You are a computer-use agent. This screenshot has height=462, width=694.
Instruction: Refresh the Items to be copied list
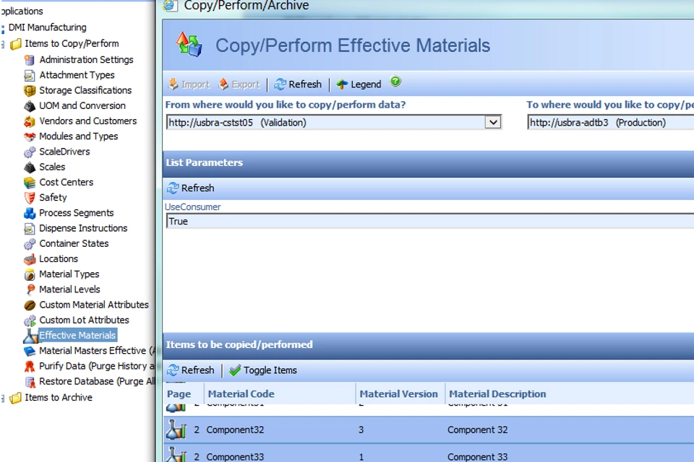(x=190, y=370)
